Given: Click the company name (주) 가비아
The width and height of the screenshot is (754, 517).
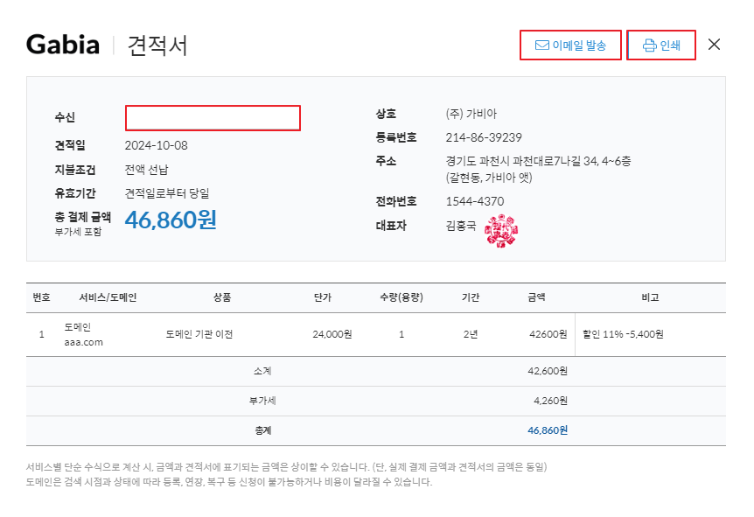Looking at the screenshot, I should coord(471,114).
